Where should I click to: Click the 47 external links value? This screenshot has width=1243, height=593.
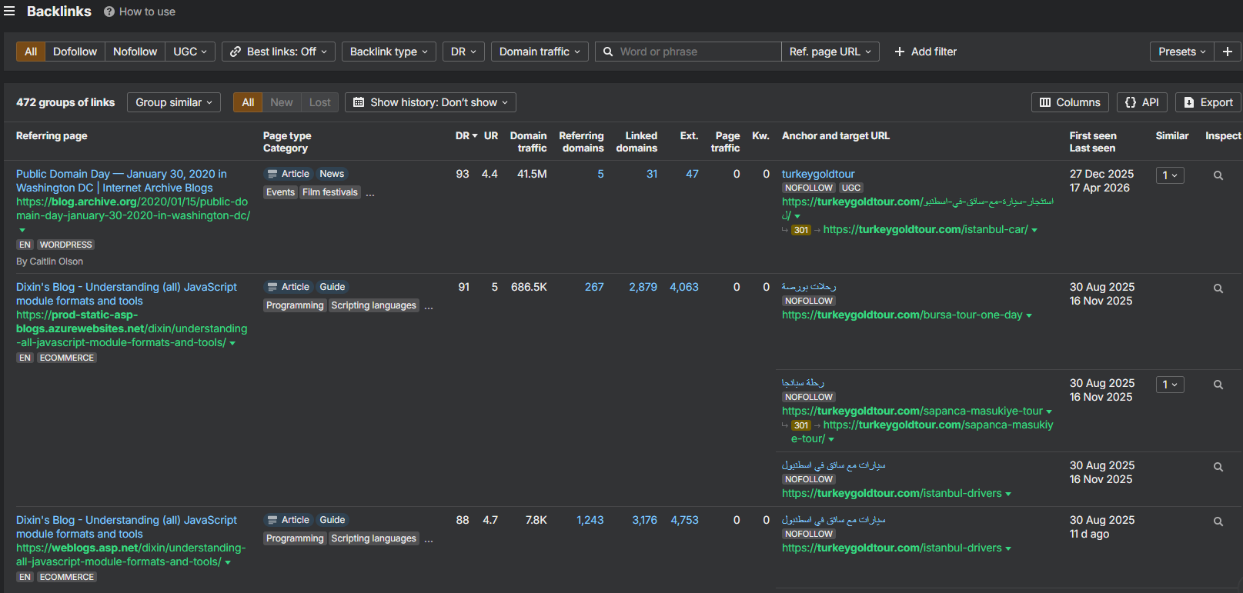(692, 174)
